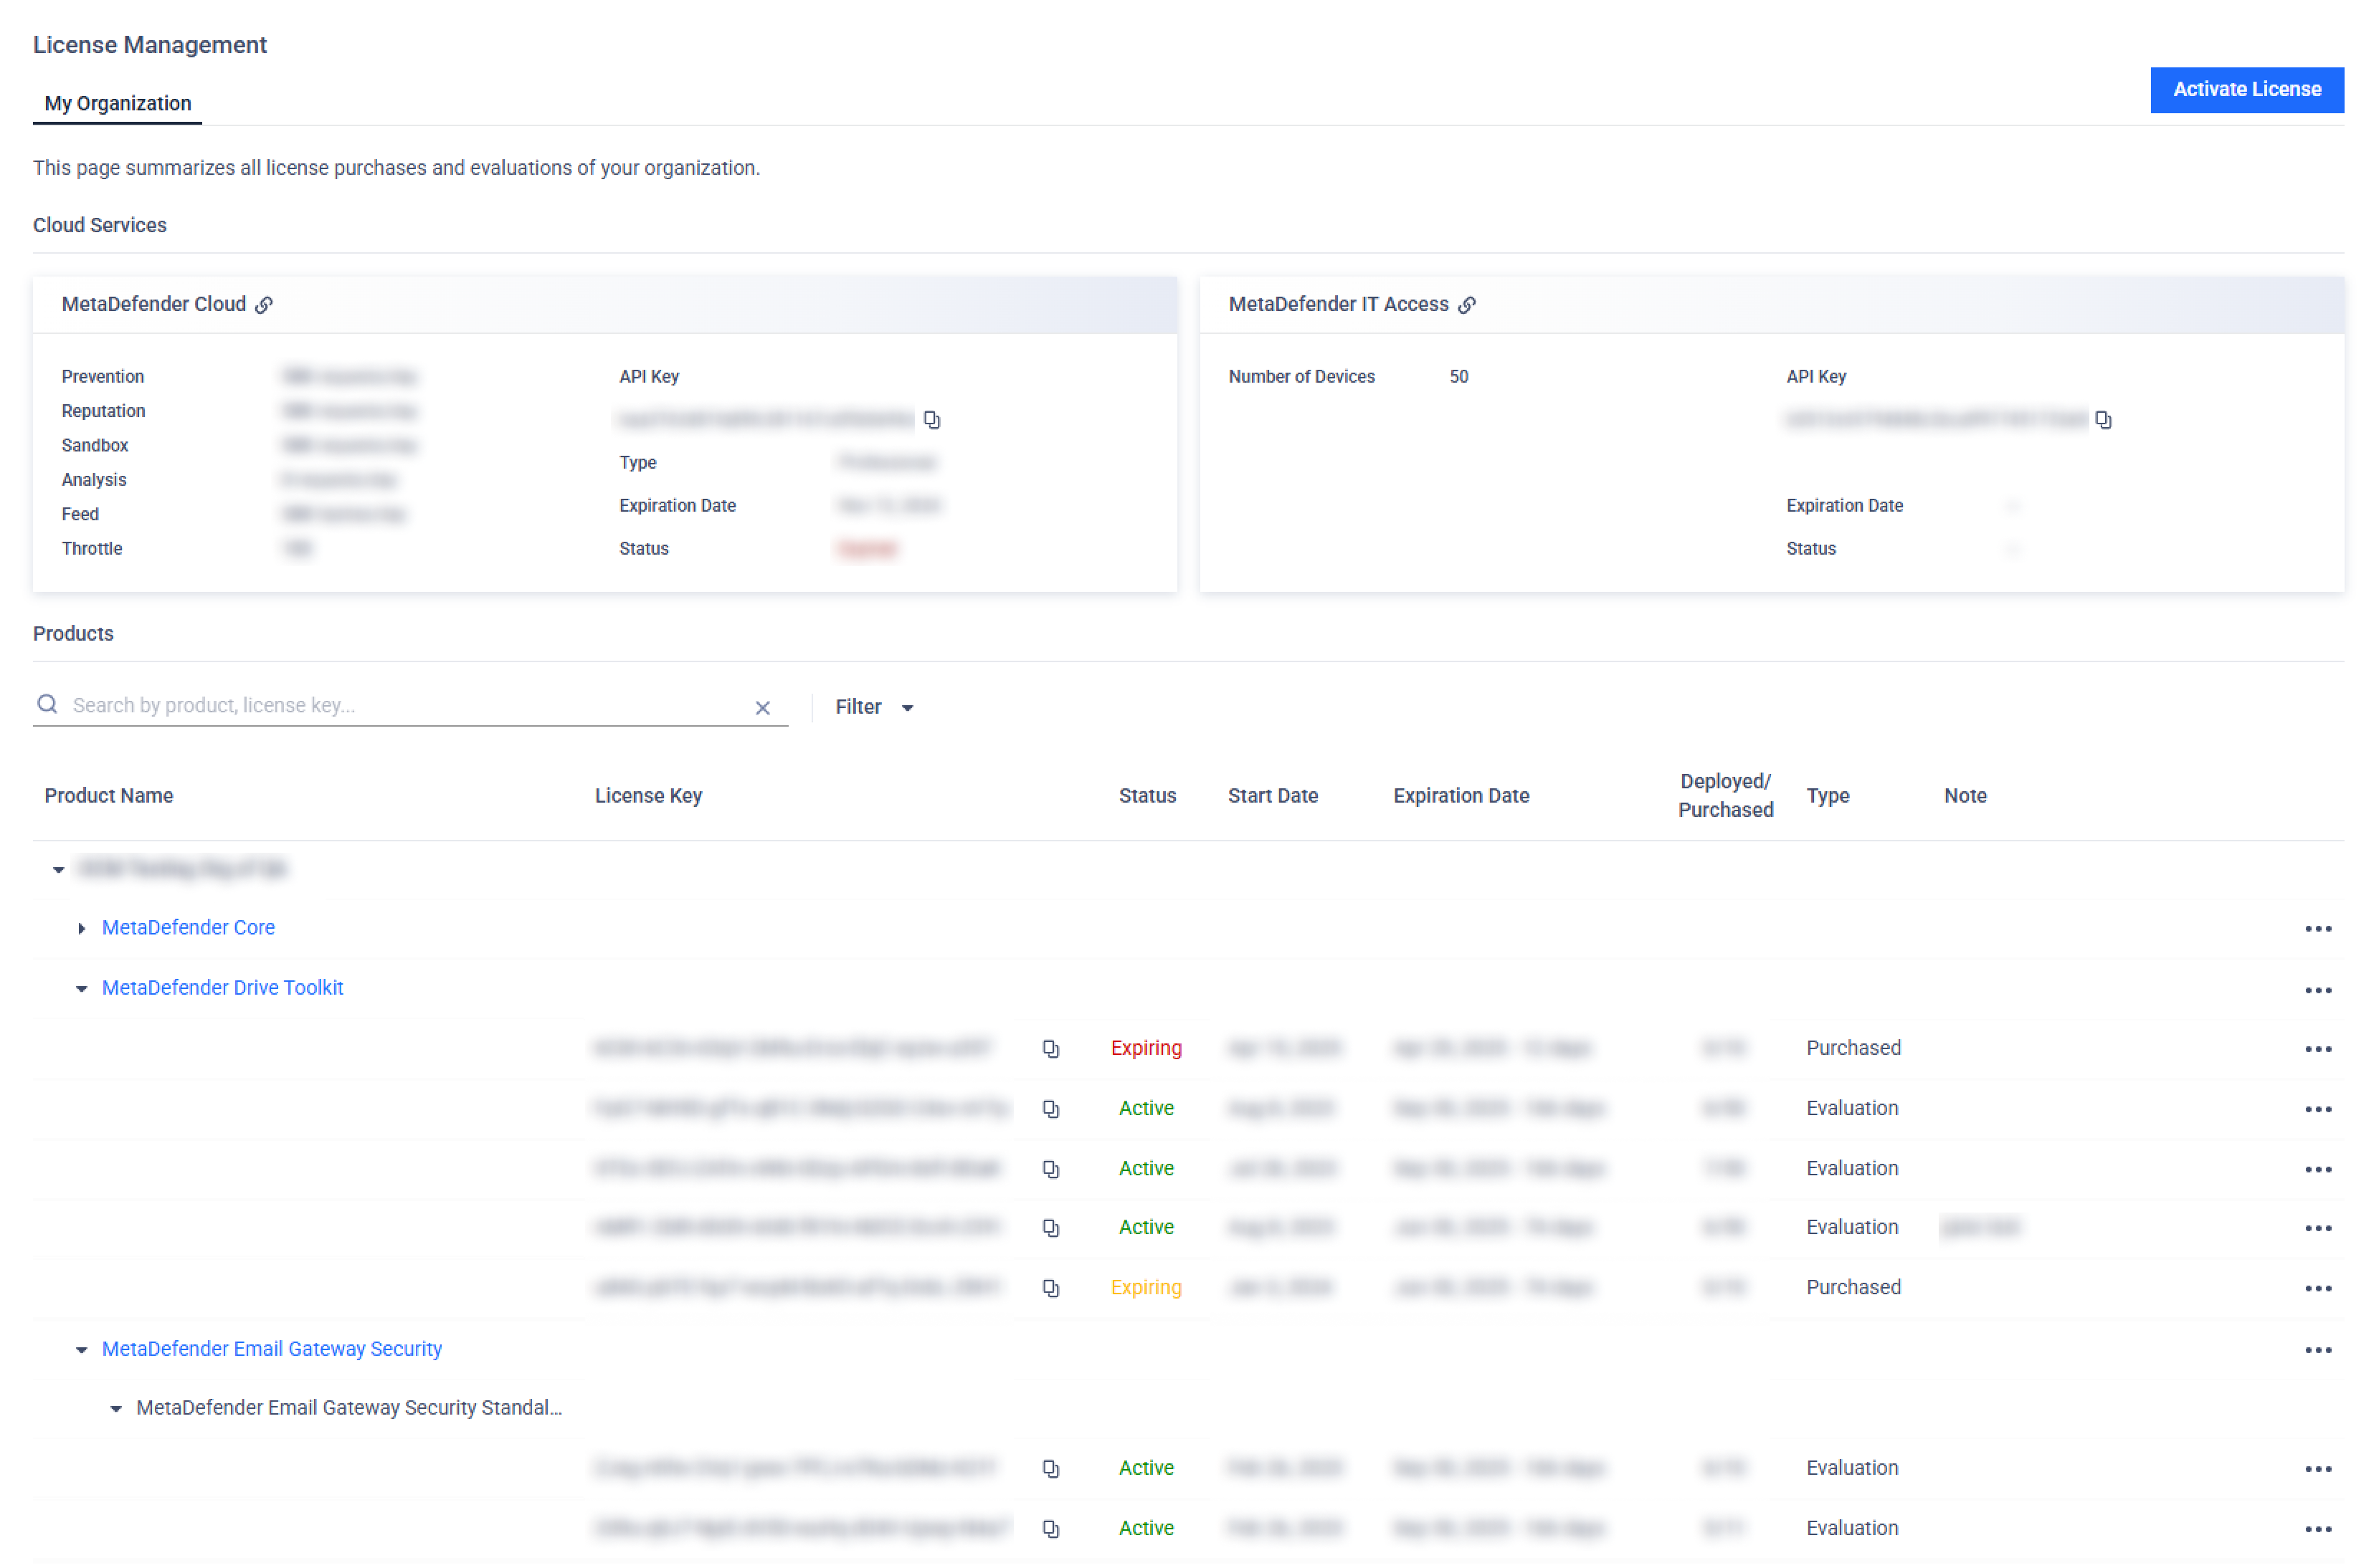
Task: Click the Note column header
Action: click(1965, 795)
